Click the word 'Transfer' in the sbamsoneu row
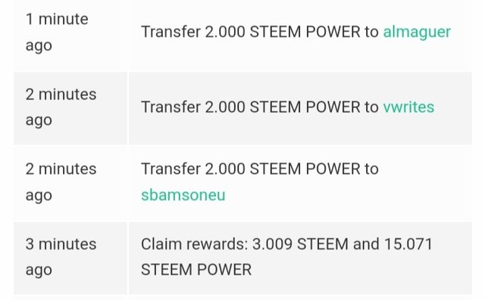The height and width of the screenshot is (300, 485). (171, 169)
